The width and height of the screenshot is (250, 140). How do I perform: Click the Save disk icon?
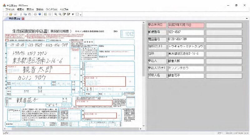point(15,14)
